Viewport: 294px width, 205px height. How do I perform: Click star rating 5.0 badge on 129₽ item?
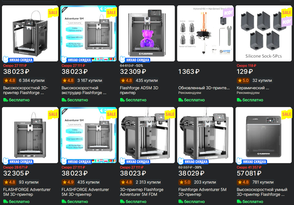coord(243,80)
